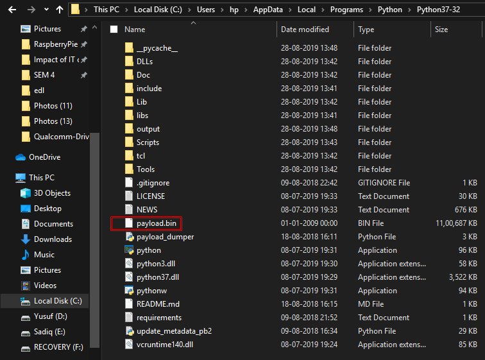The image size is (485, 360).
Task: Click the Downloads arrow icon in sidebar
Action: tap(26, 239)
